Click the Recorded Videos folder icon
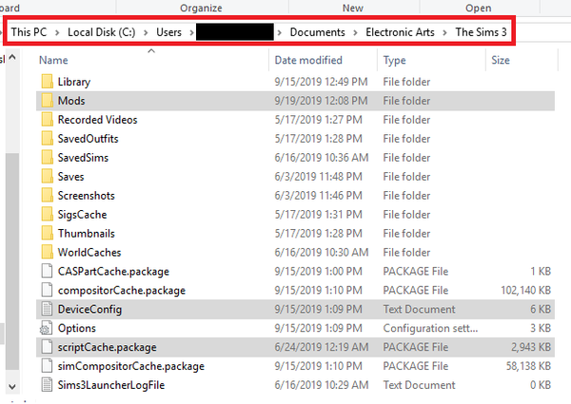Viewport: 571px width, 404px height. click(x=47, y=120)
